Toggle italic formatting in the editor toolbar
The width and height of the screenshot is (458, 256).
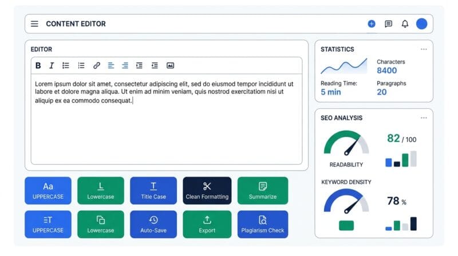click(52, 65)
